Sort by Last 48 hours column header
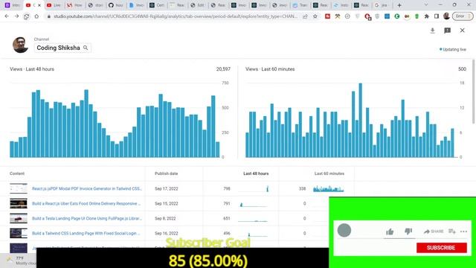 pyautogui.click(x=256, y=173)
